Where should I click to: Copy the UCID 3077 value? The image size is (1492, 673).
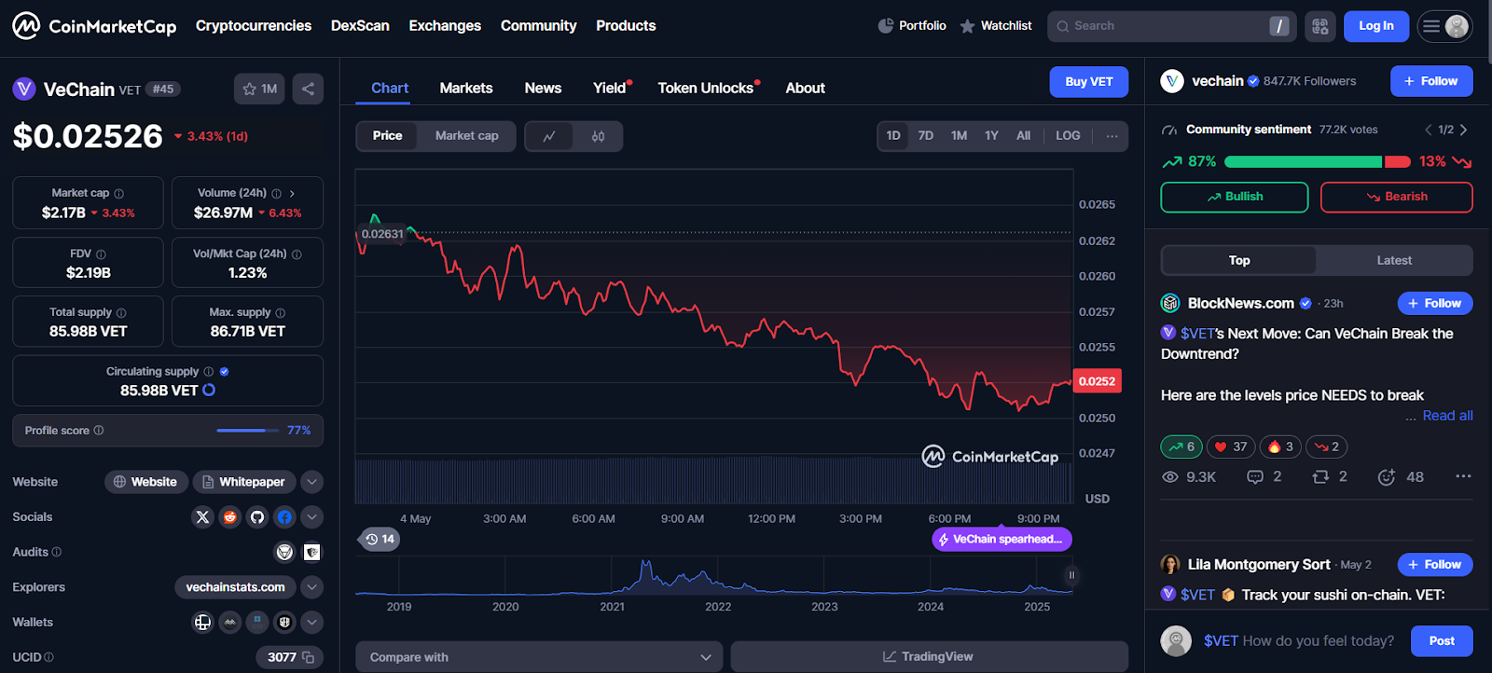[308, 657]
